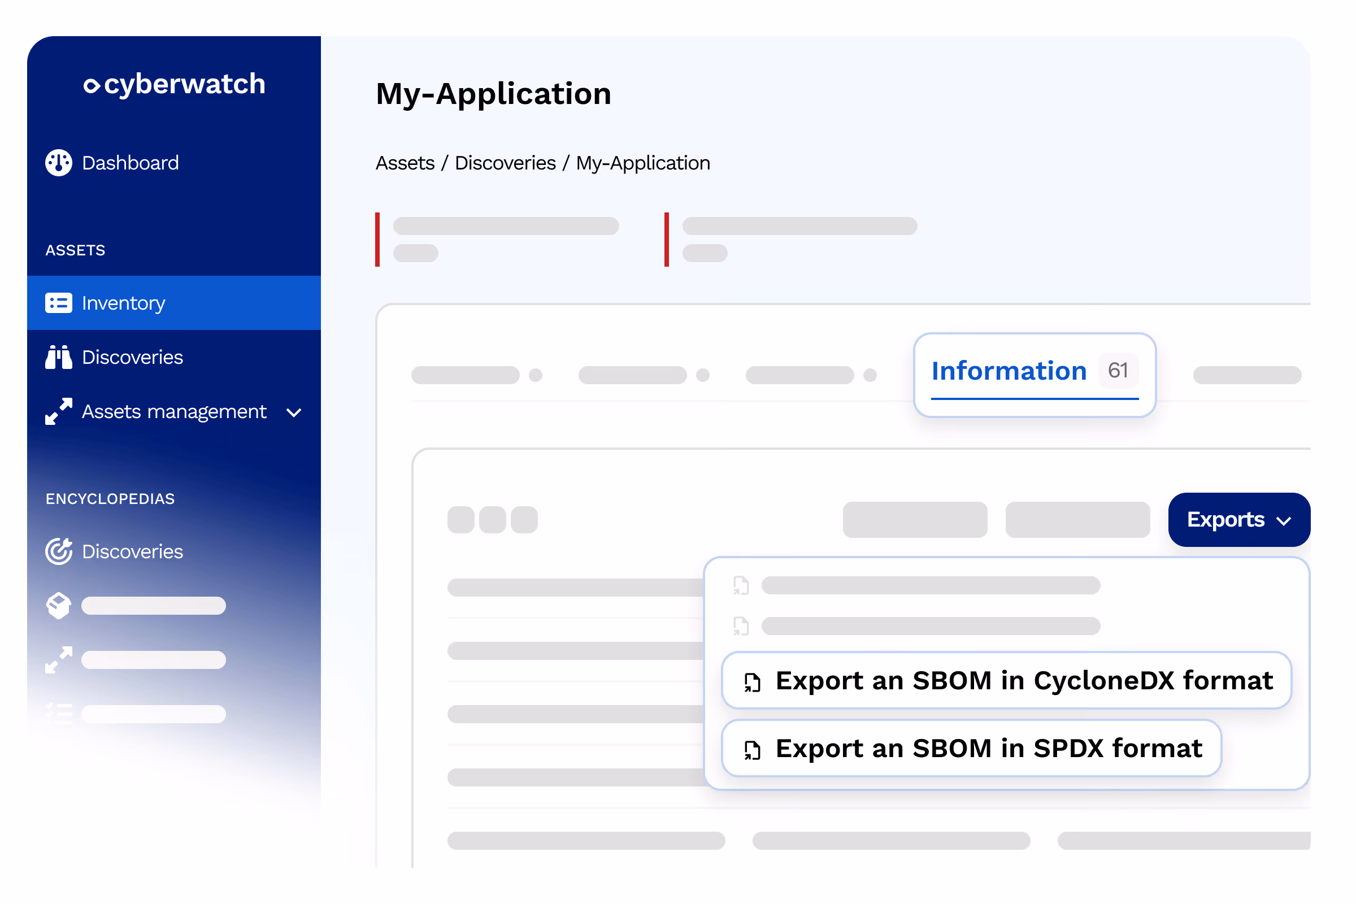The image size is (1356, 904).
Task: Open the Assets management menu item
Action: (174, 411)
